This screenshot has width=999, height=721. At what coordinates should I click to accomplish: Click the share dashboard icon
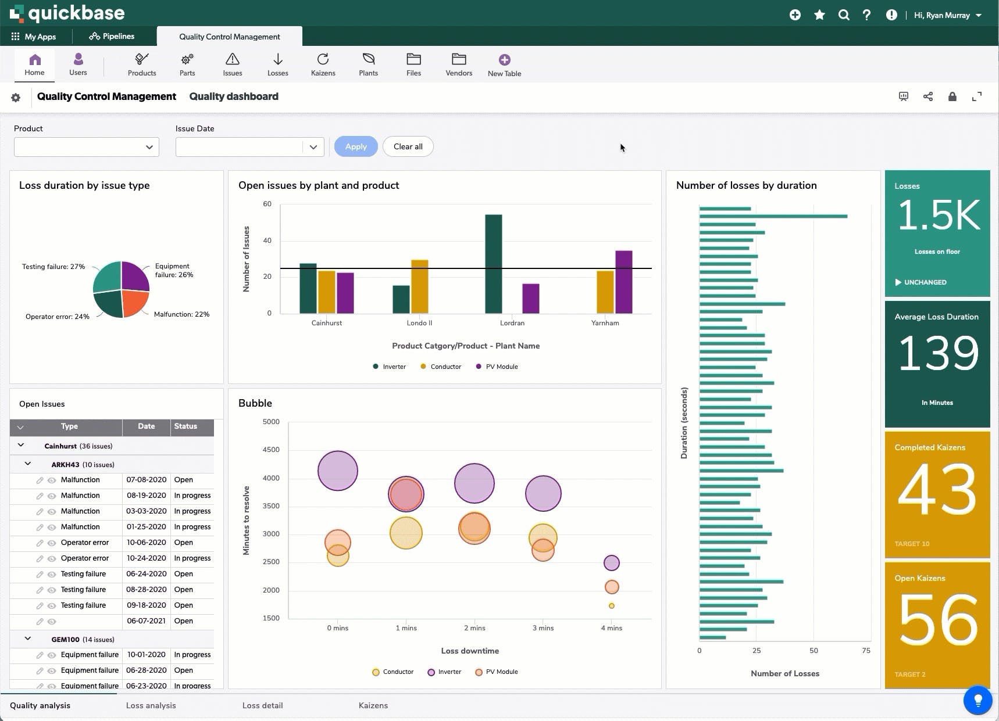click(x=928, y=96)
